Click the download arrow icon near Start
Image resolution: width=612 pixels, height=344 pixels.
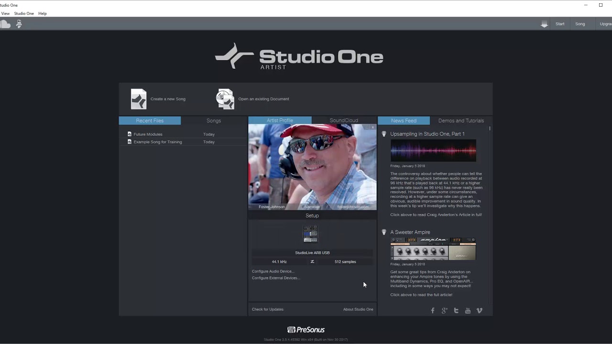[x=544, y=24]
